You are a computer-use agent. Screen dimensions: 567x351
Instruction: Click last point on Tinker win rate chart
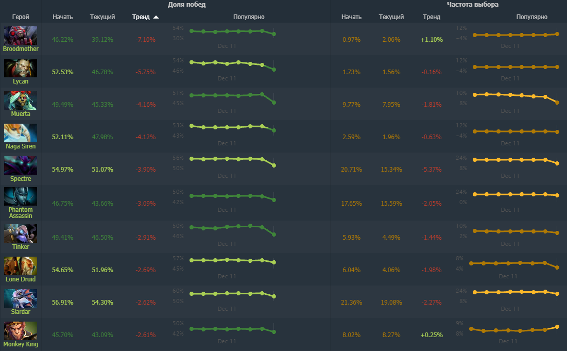(x=274, y=235)
